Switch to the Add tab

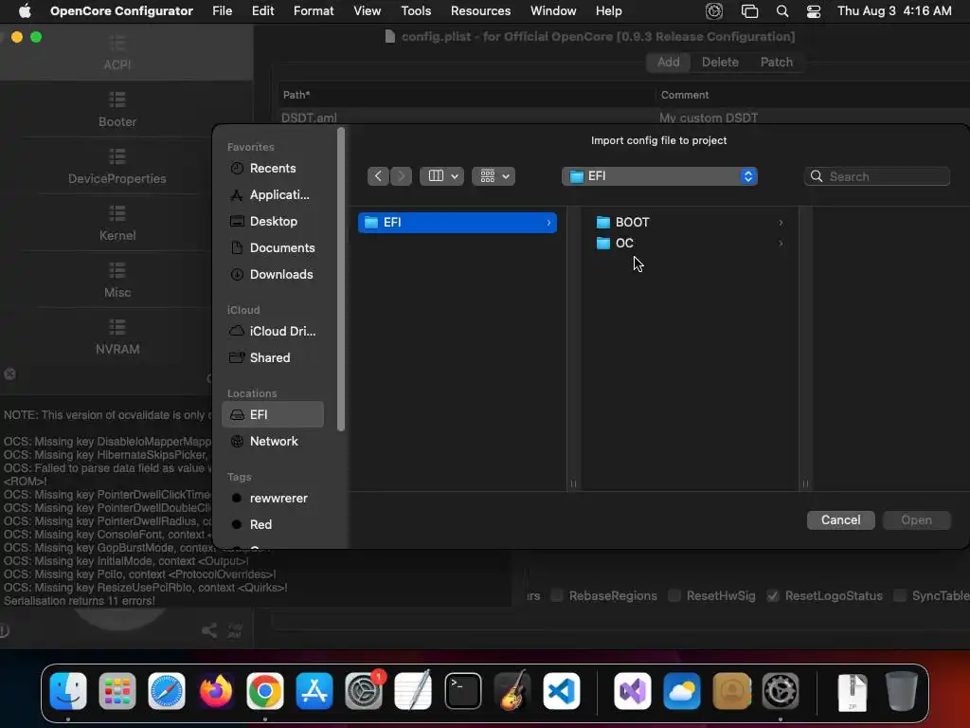click(x=668, y=62)
